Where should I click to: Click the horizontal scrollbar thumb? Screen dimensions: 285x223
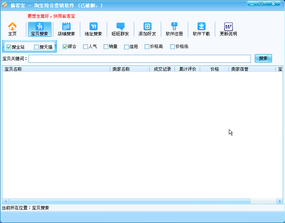pyautogui.click(x=130, y=201)
